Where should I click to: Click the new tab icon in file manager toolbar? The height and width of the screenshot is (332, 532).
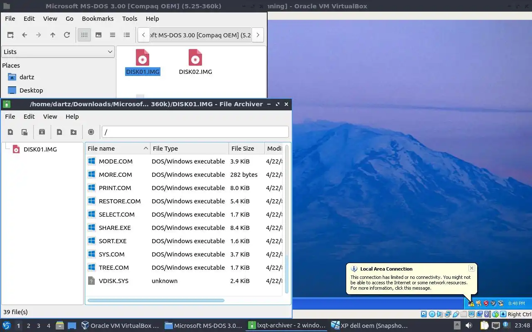click(x=10, y=35)
